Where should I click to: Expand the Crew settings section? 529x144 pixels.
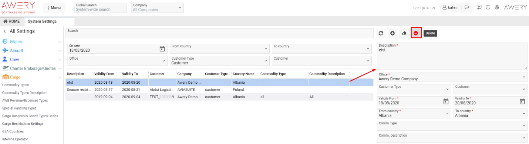pyautogui.click(x=60, y=60)
